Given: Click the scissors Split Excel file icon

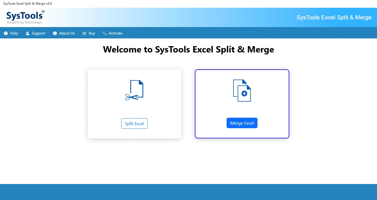Looking at the screenshot, I should pos(134,90).
